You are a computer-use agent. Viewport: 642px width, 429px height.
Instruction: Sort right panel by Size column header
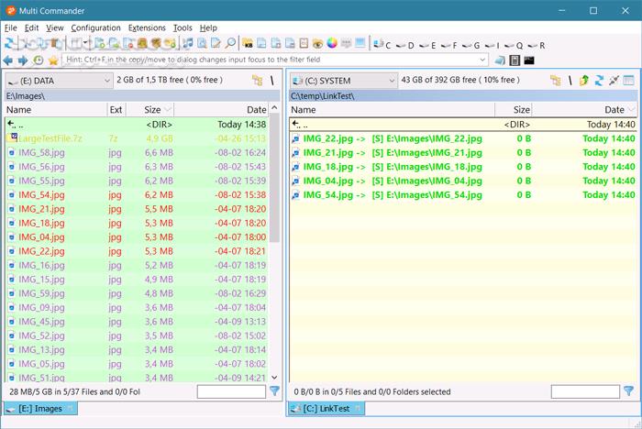click(513, 110)
